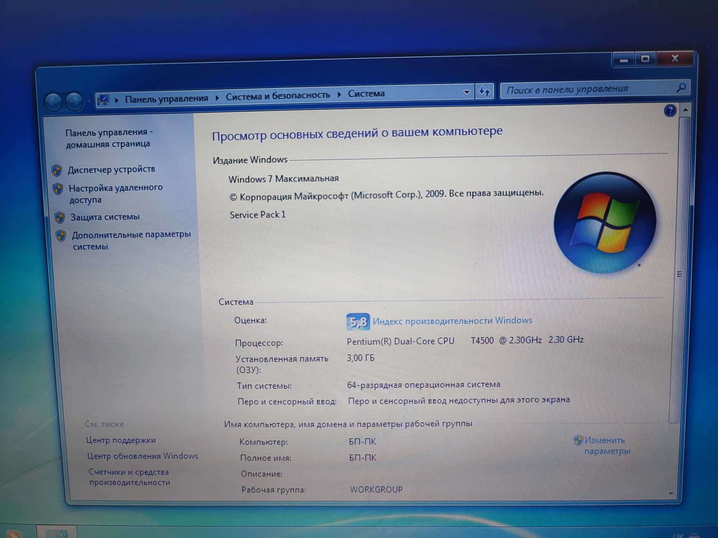Click the "Система" breadcrumb
The image size is (718, 538).
pos(366,94)
